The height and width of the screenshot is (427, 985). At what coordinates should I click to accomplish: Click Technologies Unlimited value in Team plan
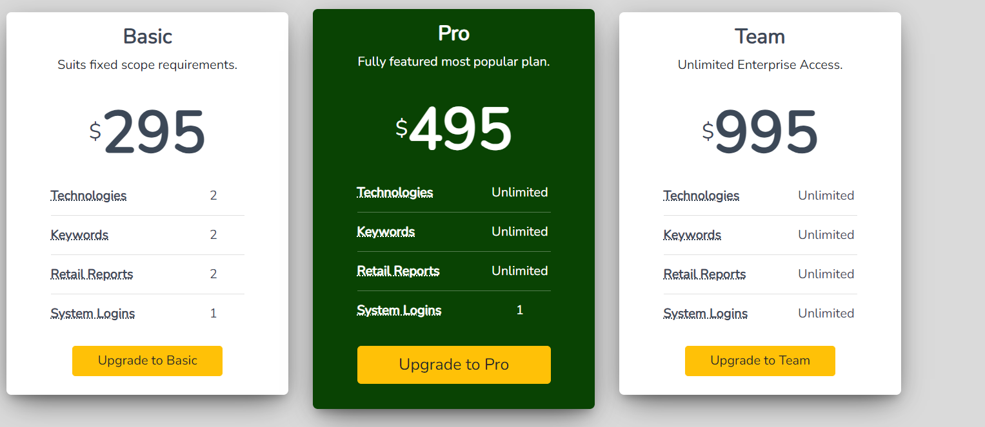coord(826,196)
